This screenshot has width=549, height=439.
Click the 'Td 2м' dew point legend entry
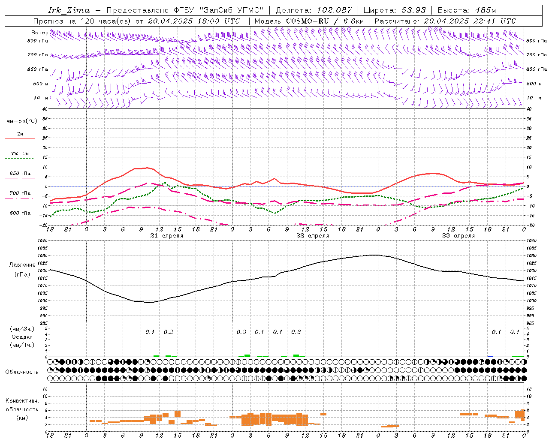(20, 153)
